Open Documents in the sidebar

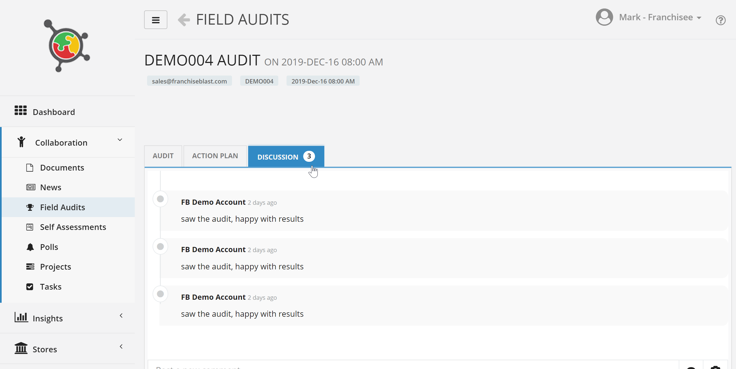[x=62, y=168]
